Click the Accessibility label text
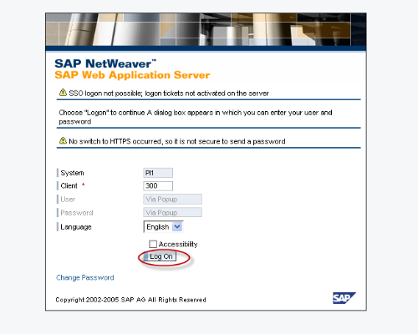 [178, 244]
